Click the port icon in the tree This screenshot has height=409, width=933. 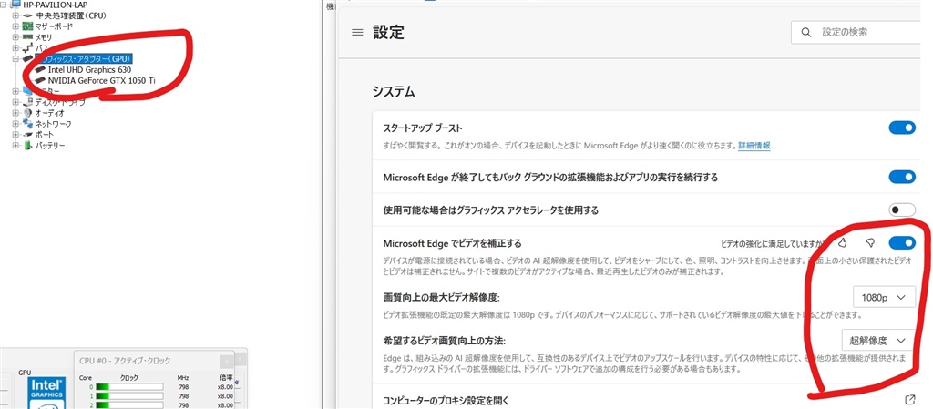coord(27,135)
